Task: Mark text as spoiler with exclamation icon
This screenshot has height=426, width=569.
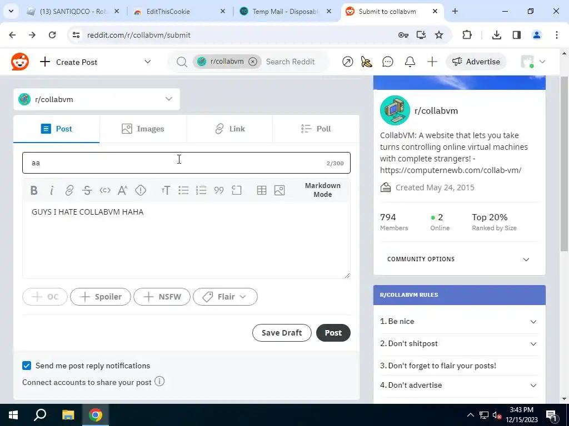Action: point(141,190)
